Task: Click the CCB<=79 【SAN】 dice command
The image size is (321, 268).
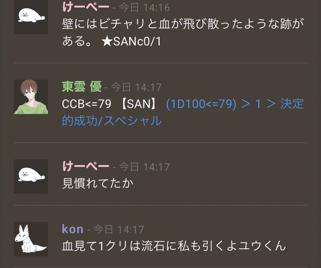Action: tap(110, 104)
